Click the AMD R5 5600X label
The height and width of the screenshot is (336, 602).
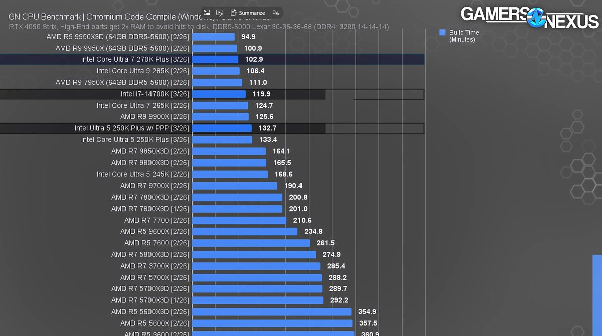155,323
